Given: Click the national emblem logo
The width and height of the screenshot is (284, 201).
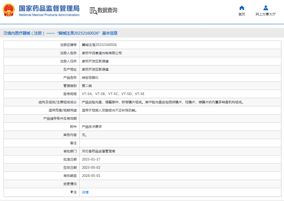Looking at the screenshot, I should 9,10.
